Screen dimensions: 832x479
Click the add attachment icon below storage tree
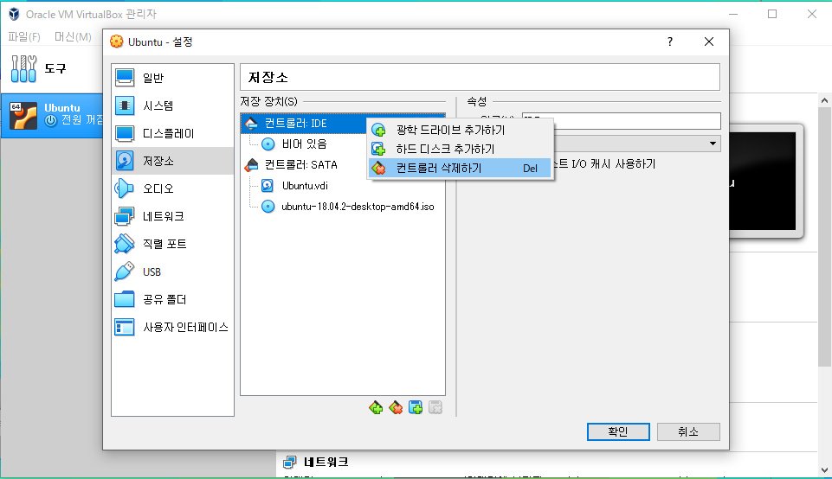(x=416, y=407)
